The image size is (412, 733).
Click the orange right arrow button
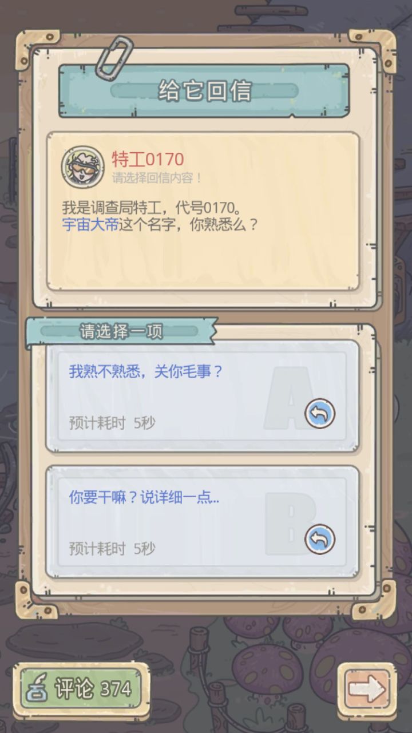click(x=366, y=689)
